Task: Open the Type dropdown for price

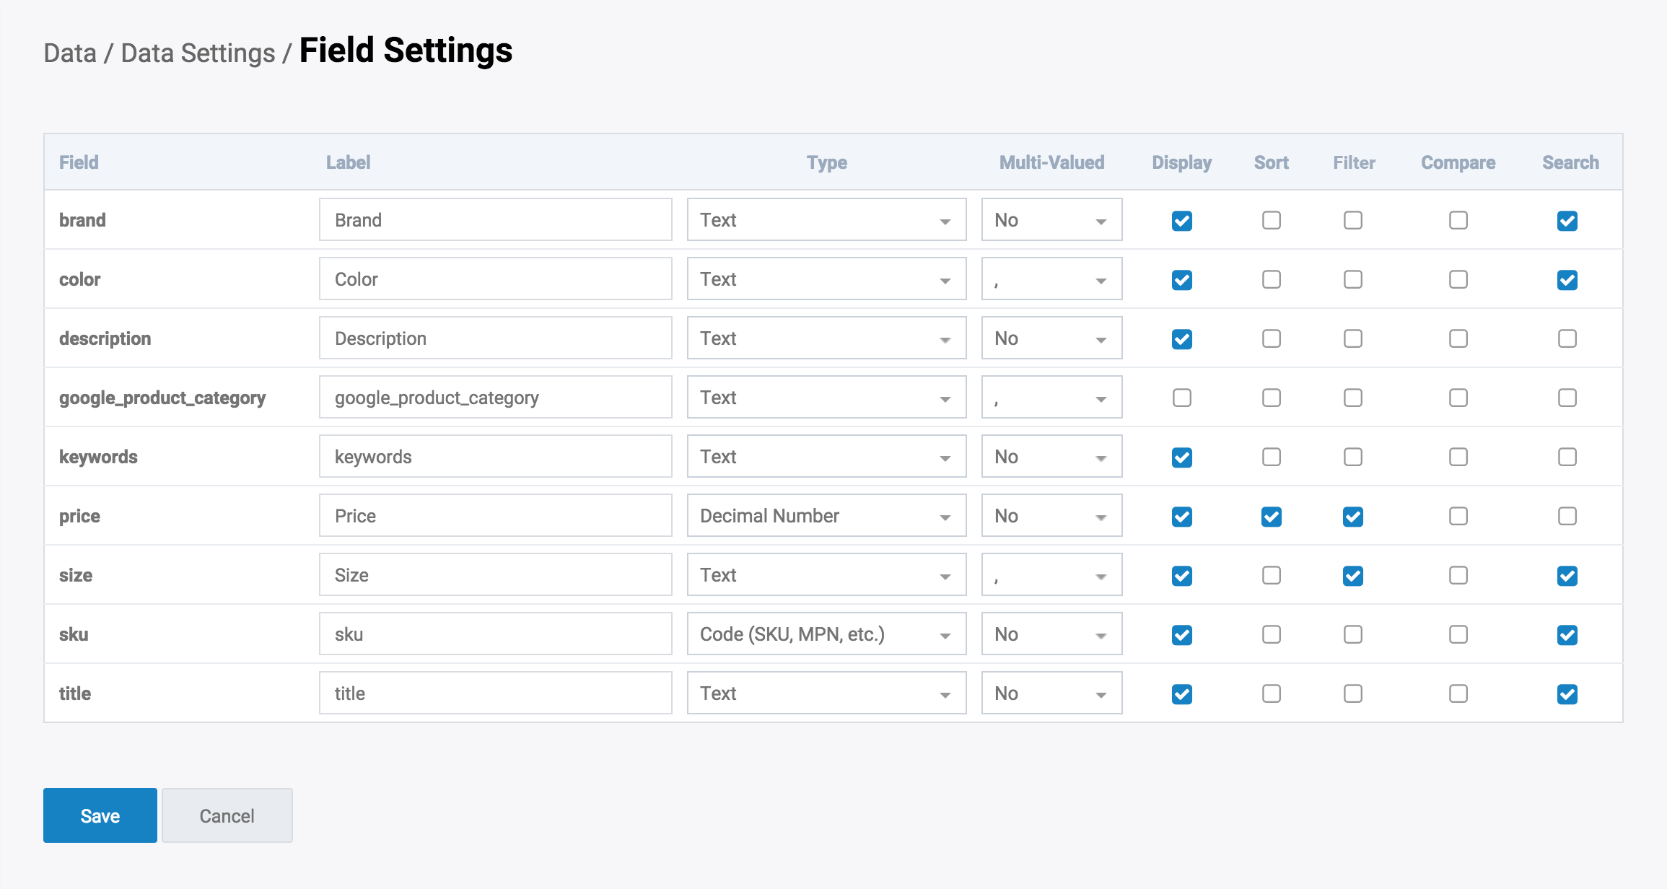Action: (826, 516)
